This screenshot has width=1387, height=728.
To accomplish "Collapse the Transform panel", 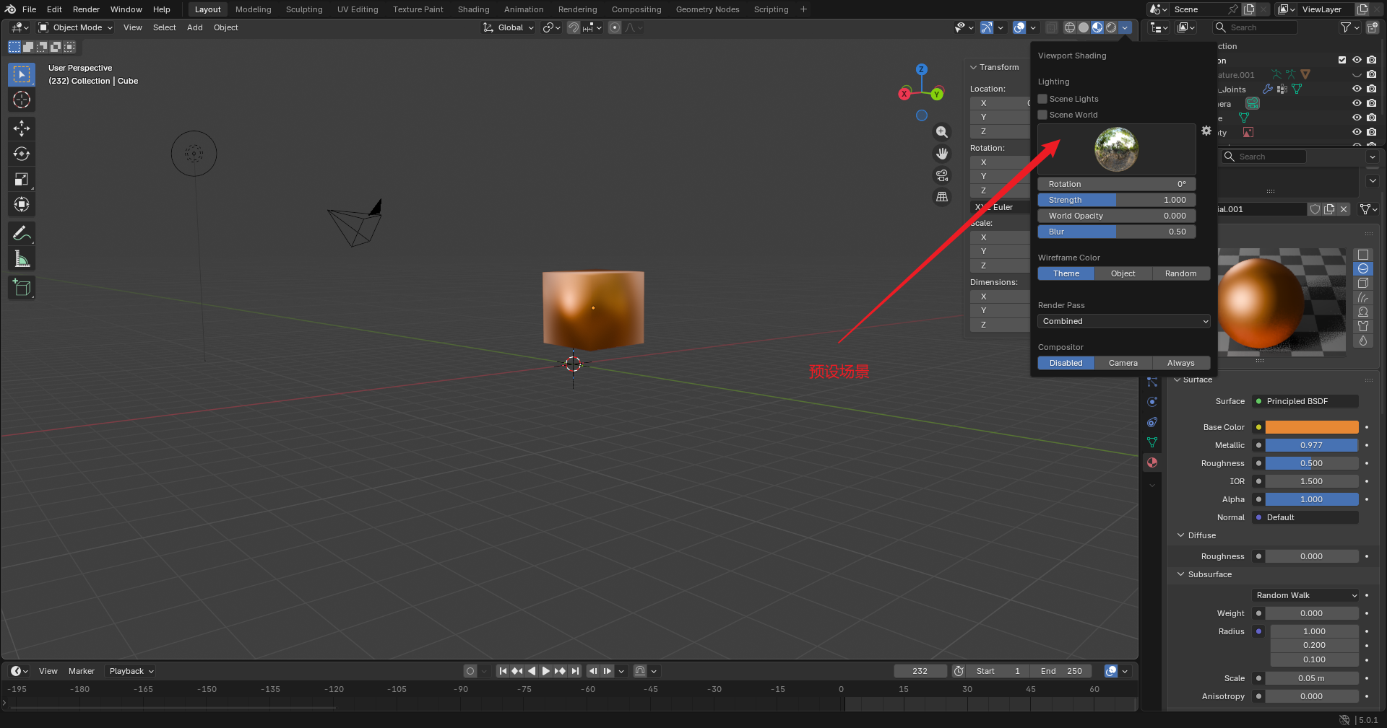I will click(x=994, y=67).
